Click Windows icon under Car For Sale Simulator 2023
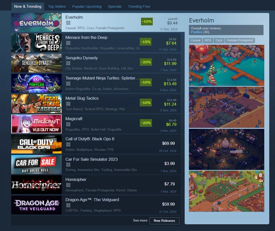 point(68,165)
